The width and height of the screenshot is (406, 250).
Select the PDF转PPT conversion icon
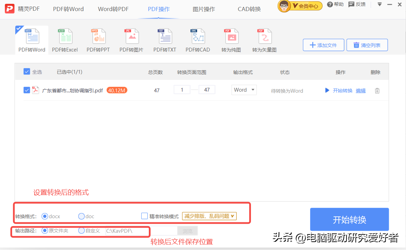click(x=98, y=37)
